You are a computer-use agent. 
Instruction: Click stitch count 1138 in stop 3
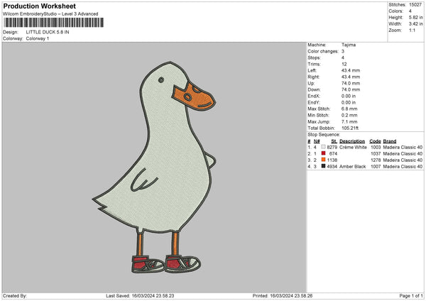point(332,160)
